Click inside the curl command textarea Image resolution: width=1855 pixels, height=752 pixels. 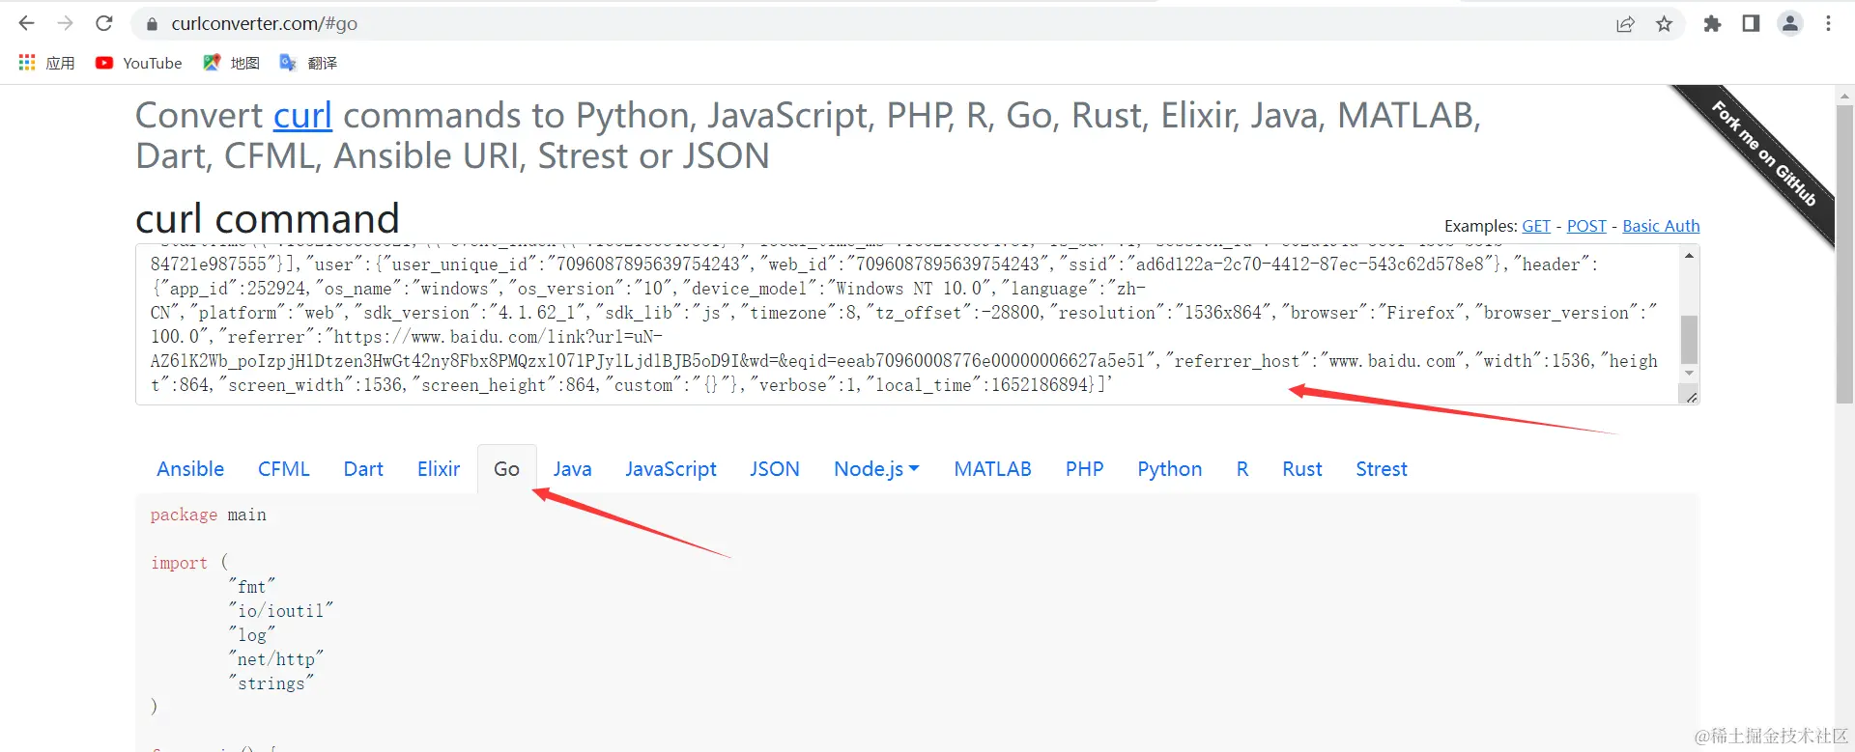click(x=908, y=324)
